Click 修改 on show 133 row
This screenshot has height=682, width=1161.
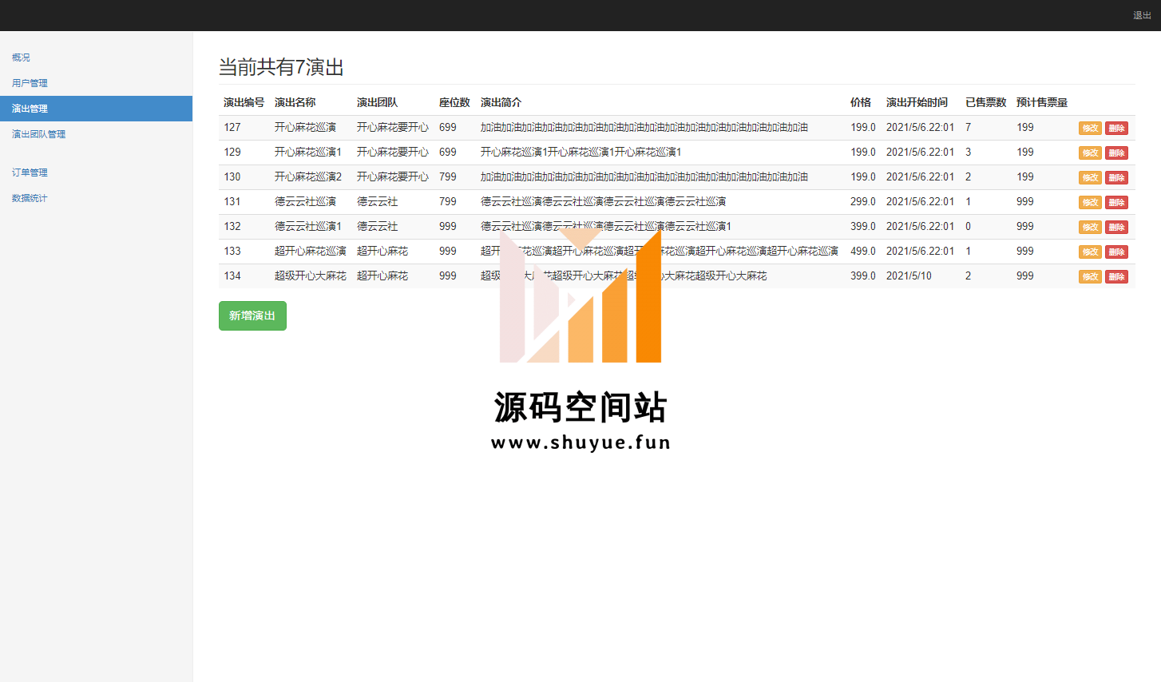point(1089,252)
